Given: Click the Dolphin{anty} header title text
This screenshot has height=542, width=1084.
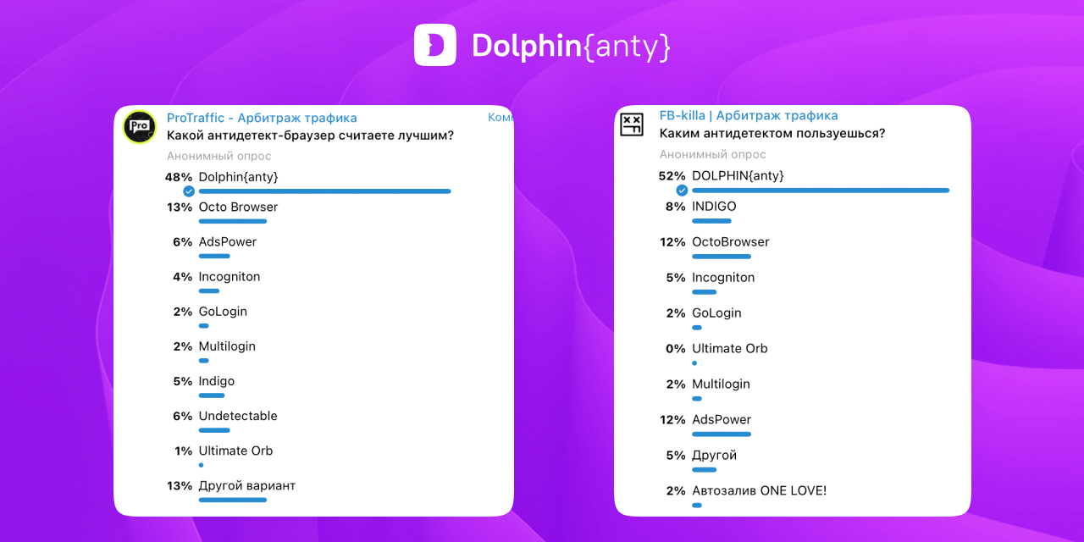Looking at the screenshot, I should point(571,46).
